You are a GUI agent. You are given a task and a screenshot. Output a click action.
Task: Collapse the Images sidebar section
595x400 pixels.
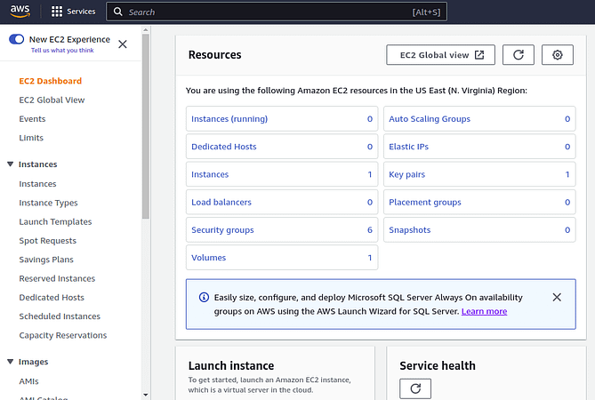coord(11,362)
